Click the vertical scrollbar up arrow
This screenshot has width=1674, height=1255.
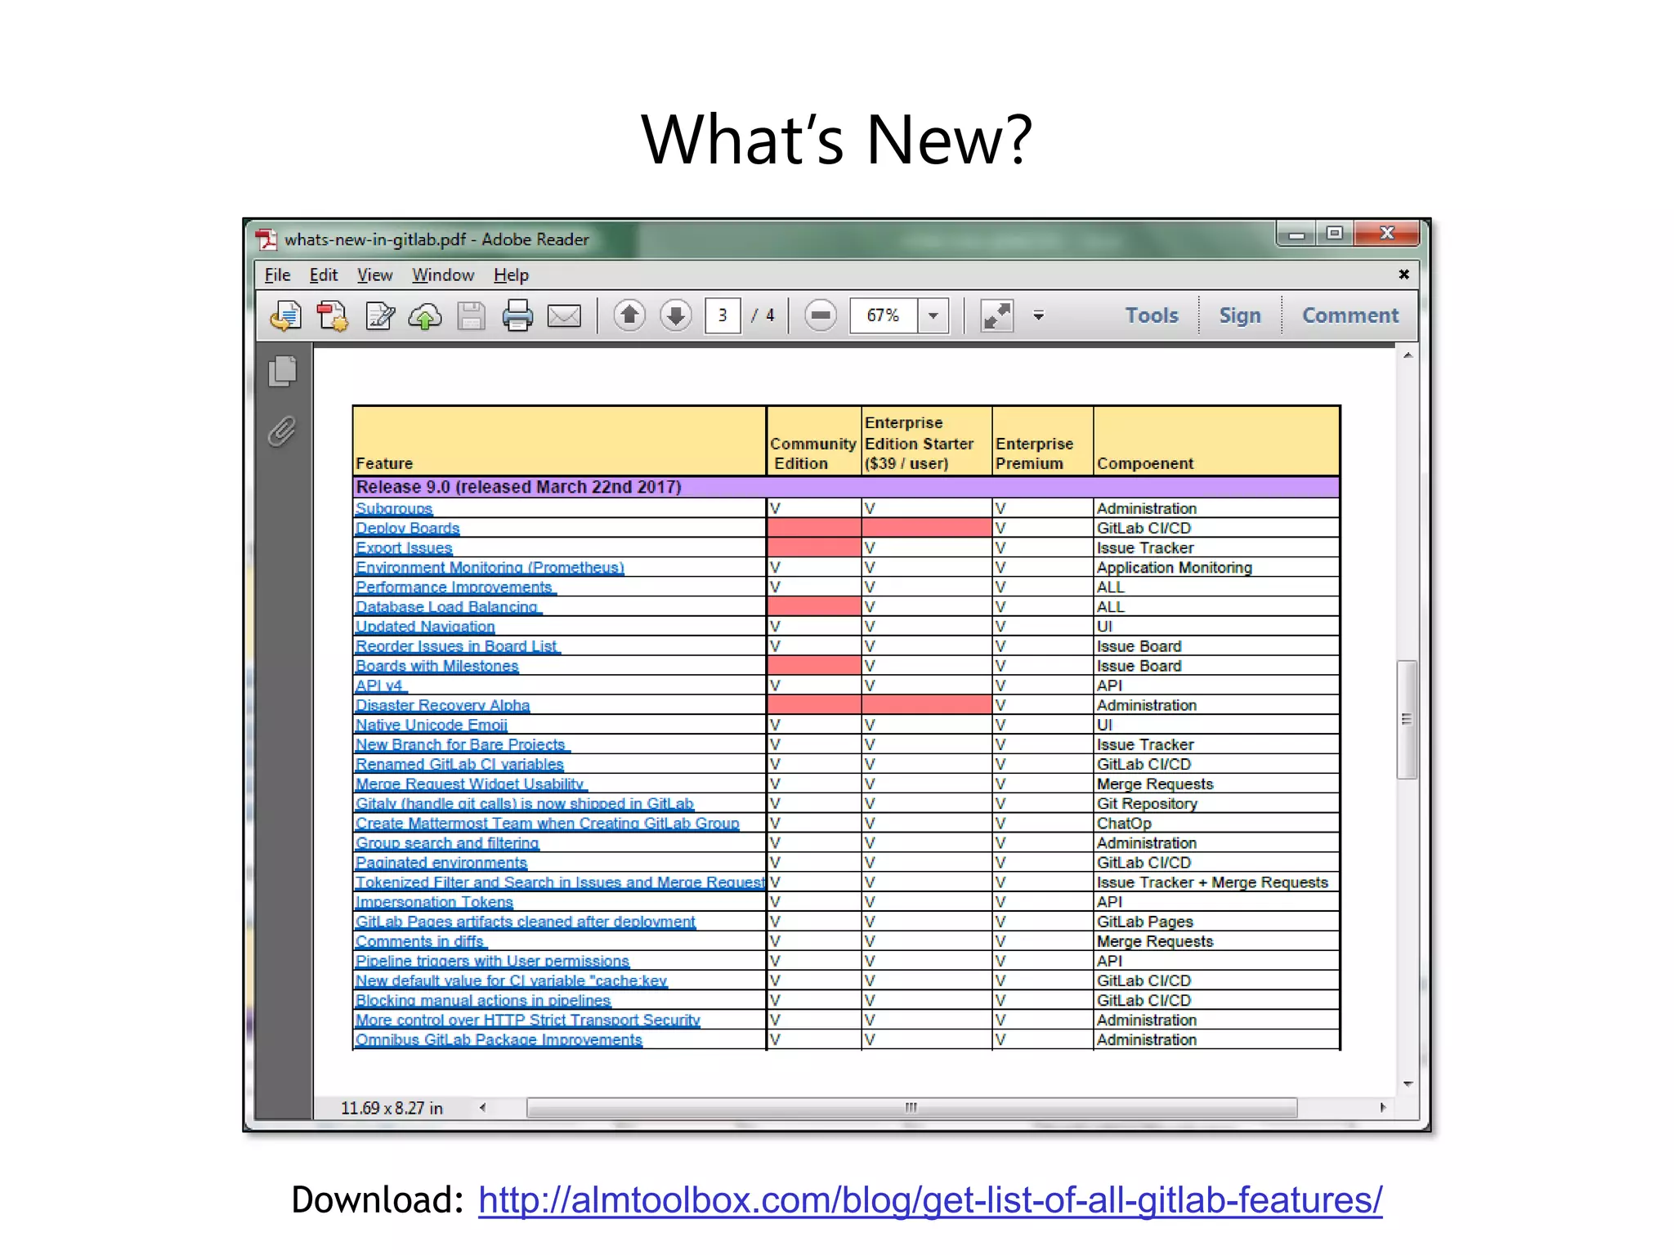[x=1407, y=355]
